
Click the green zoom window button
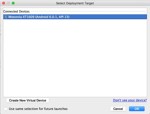tap(13, 3)
